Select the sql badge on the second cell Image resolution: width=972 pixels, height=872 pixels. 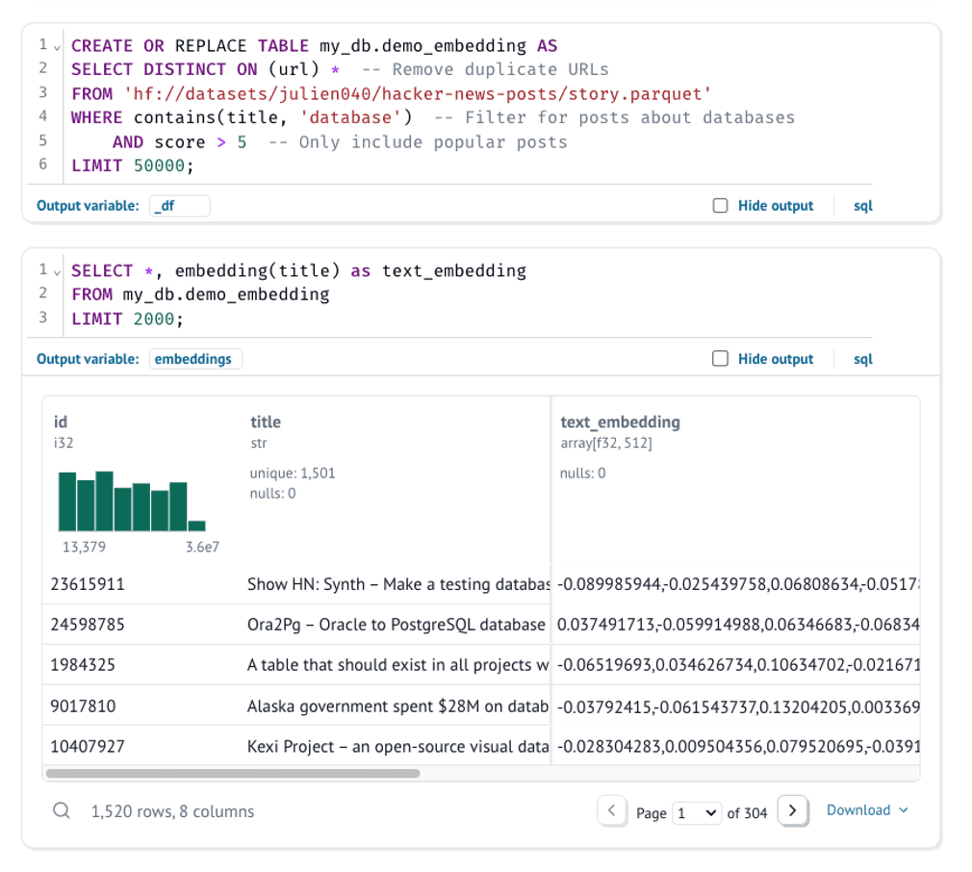(x=862, y=358)
